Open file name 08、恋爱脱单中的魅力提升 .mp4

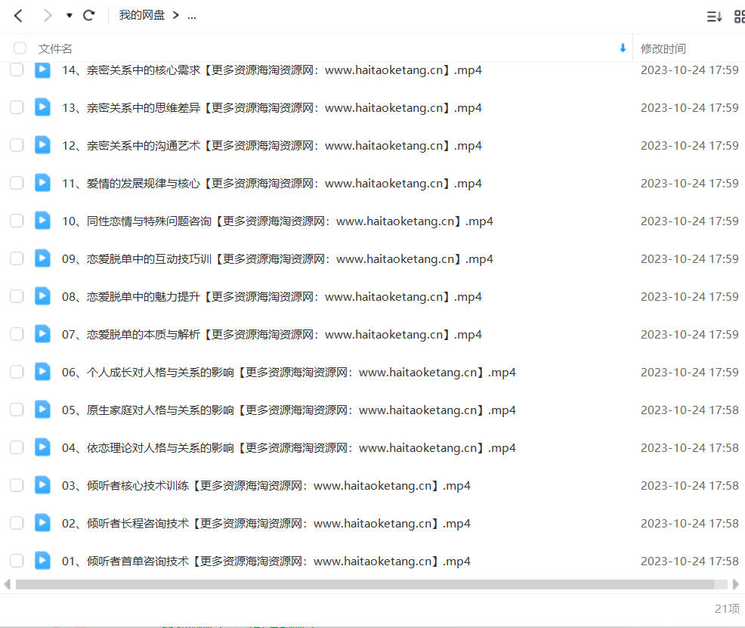[272, 296]
